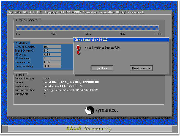Click the Source value Local file 2.1:\1_Disk.GHO
The image size is (180, 136).
(71, 82)
